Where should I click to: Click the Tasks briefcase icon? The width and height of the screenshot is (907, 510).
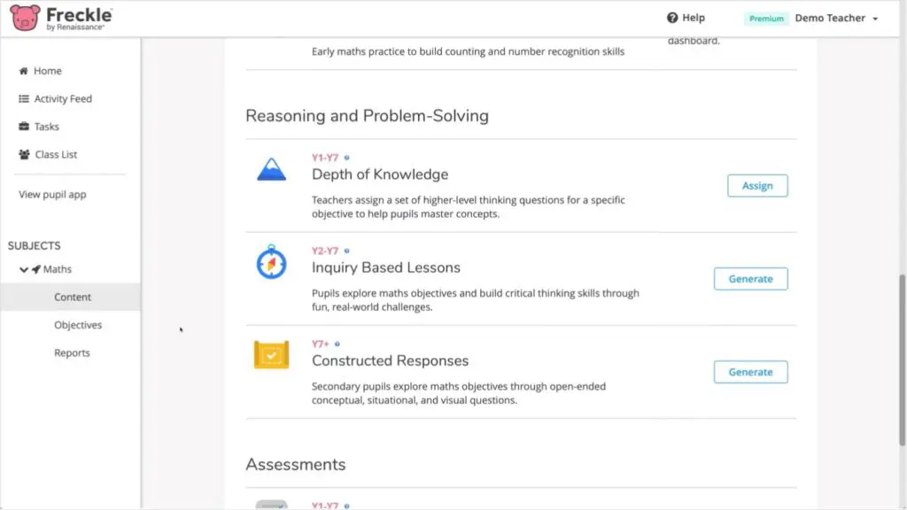24,127
